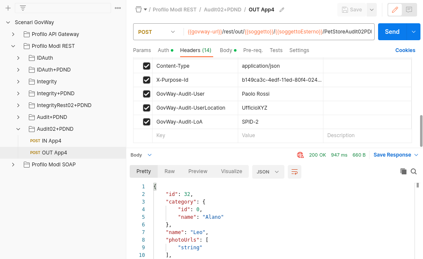Viewport: 423px width, 259px height.
Task: Open the Send button dropdown arrow
Action: pyautogui.click(x=414, y=32)
